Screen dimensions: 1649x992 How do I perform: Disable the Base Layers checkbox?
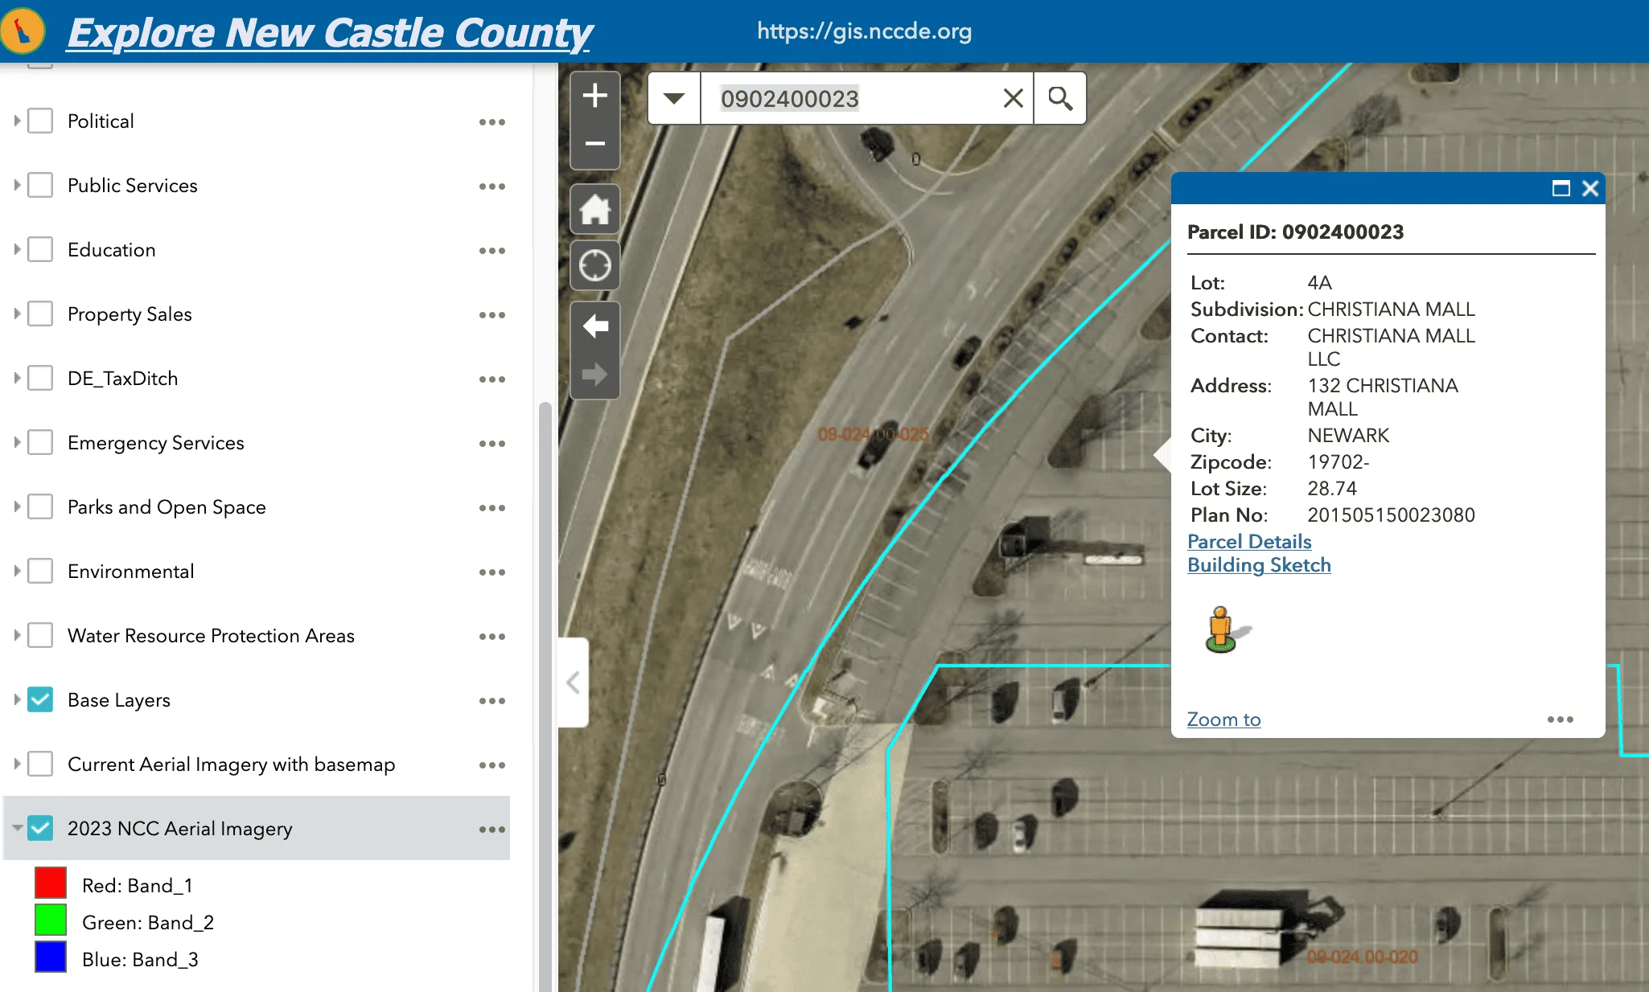(x=40, y=699)
